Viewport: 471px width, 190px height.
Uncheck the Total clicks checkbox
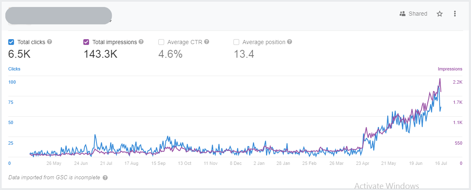[x=11, y=42]
